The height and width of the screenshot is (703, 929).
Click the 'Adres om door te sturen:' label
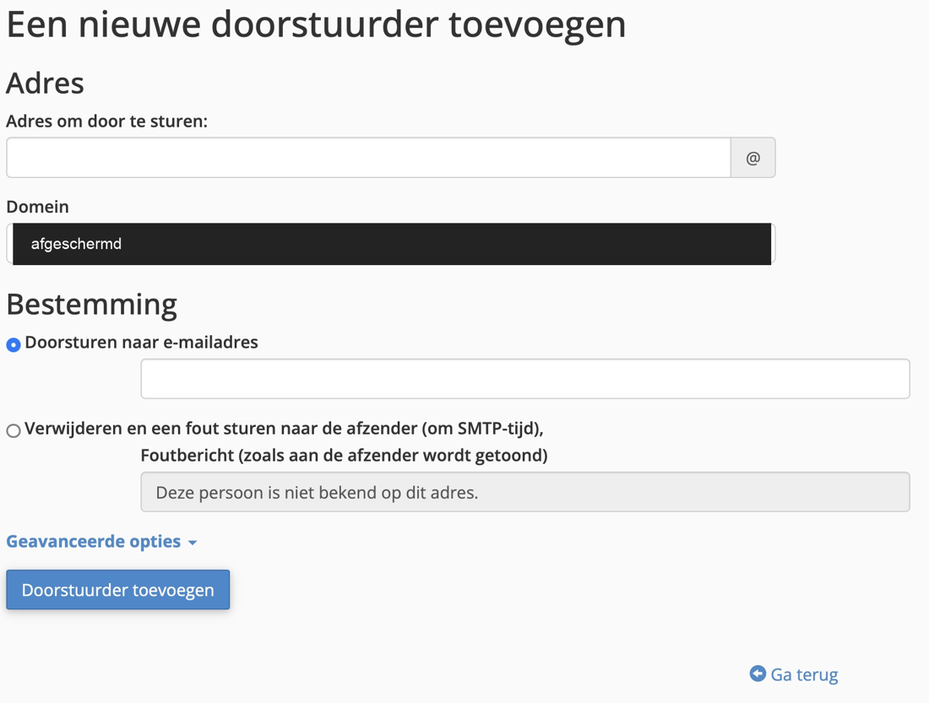pos(106,121)
